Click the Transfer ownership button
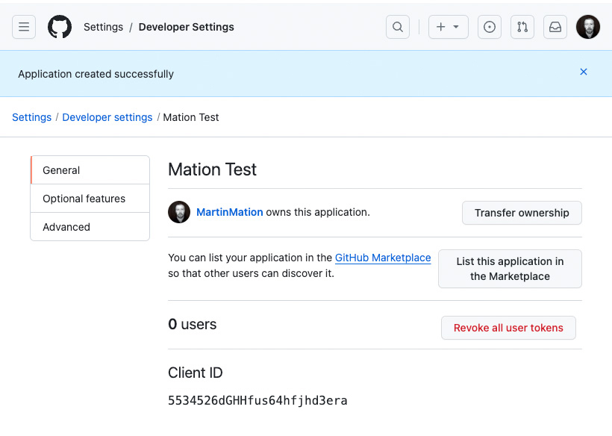 [522, 213]
